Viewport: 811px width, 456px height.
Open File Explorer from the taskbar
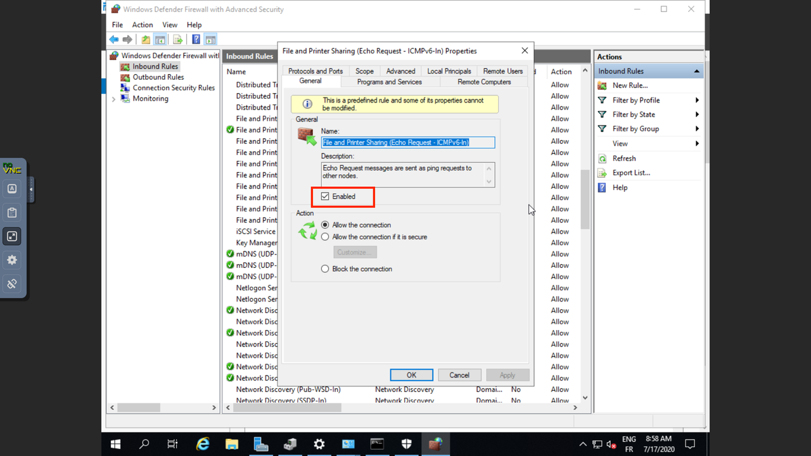tap(231, 444)
